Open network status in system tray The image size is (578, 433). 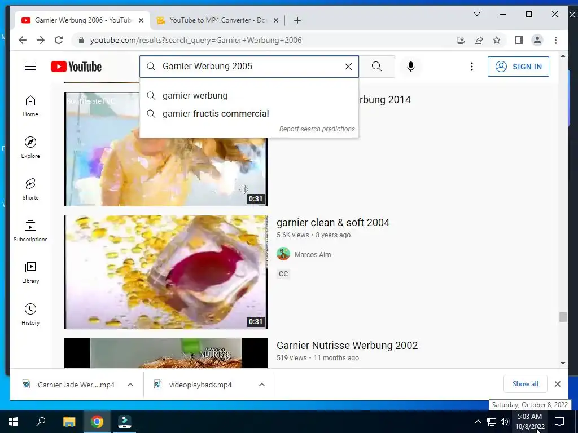(x=492, y=422)
